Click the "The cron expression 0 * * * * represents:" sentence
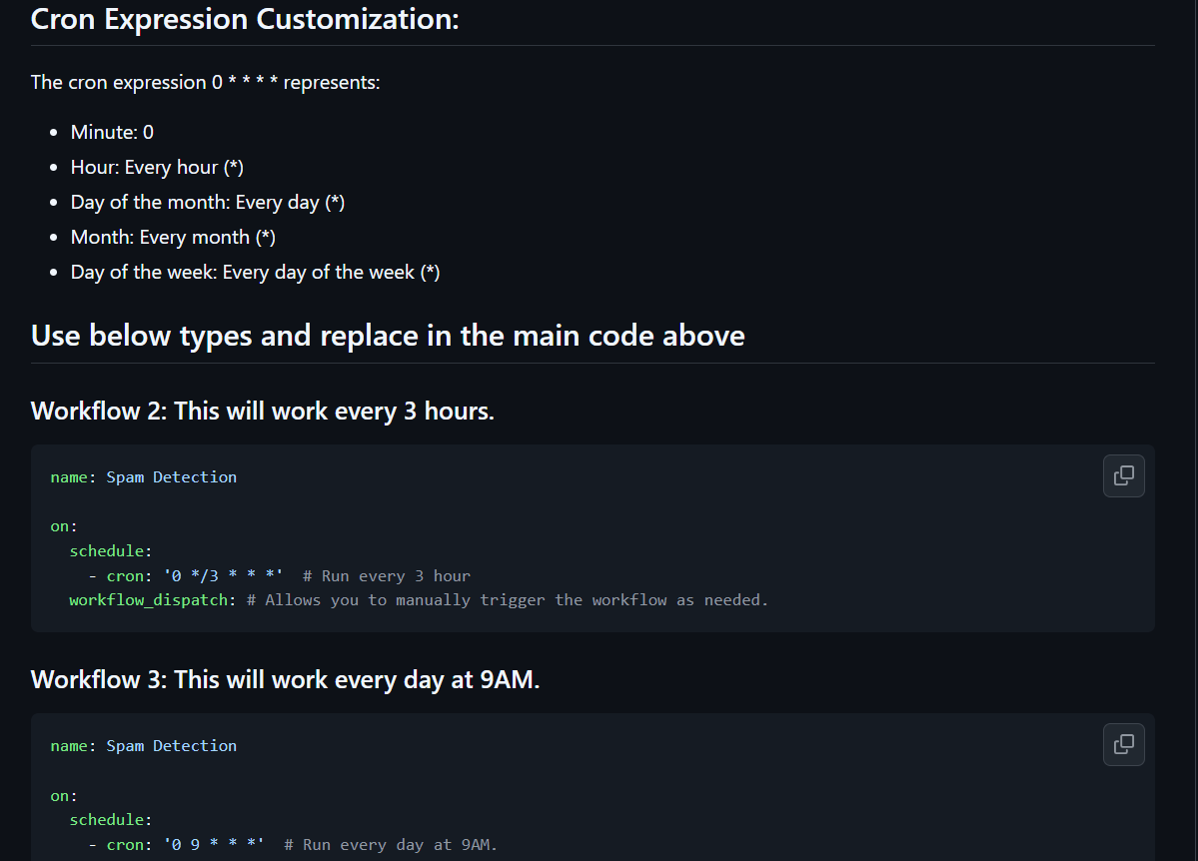 click(x=205, y=82)
